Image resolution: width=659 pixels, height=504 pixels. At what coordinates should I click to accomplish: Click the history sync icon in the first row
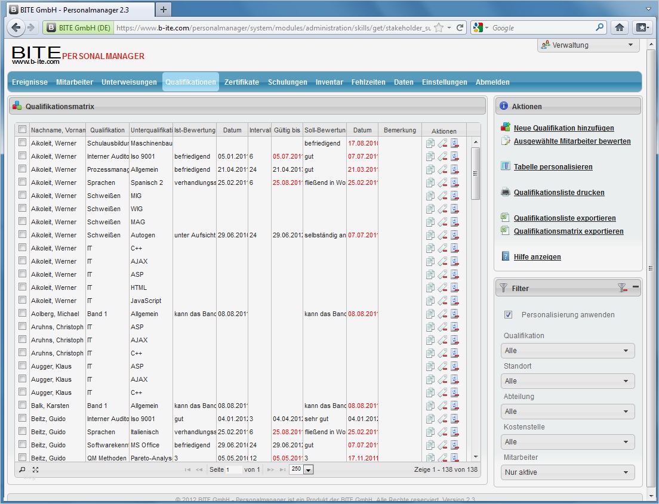[454, 144]
